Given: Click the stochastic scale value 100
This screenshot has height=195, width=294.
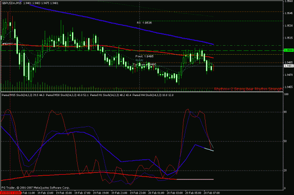Looking at the screenshot, I should point(286,94).
